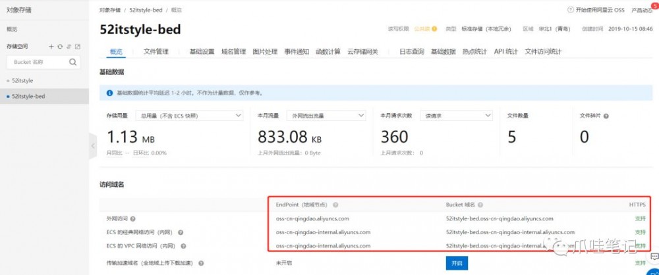Open the 本月请求次数 读请求 dropdown

tap(456, 115)
